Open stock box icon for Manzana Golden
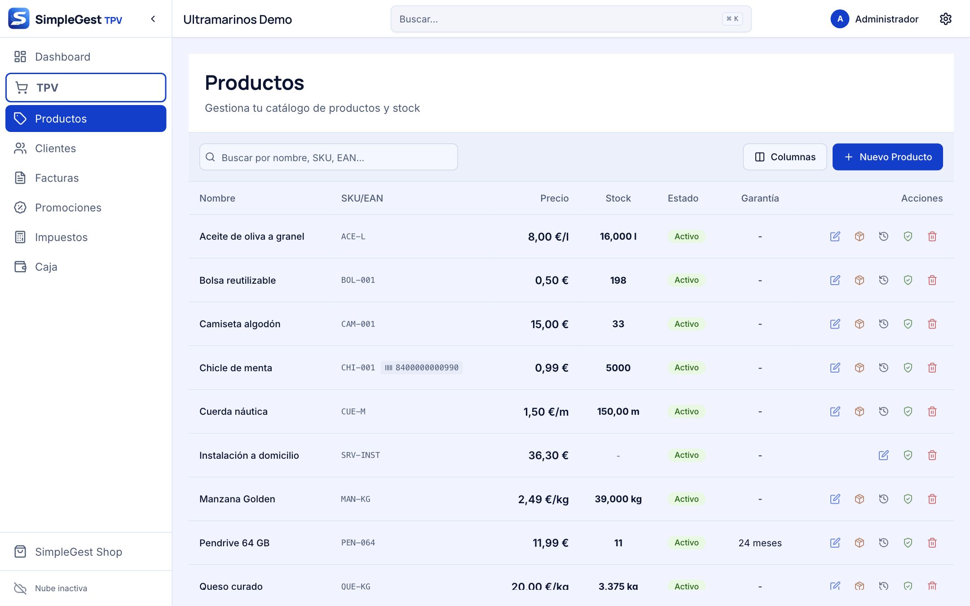The image size is (970, 606). (x=859, y=499)
